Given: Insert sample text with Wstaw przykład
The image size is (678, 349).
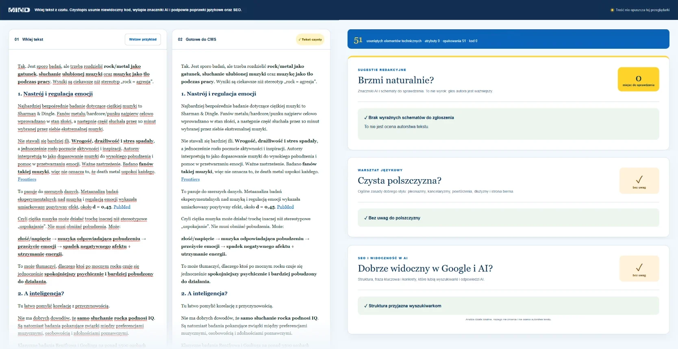Looking at the screenshot, I should tap(143, 39).
